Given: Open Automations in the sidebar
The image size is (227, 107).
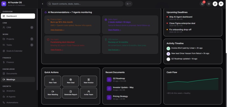Looking at the screenshot, I should coord(18,102).
